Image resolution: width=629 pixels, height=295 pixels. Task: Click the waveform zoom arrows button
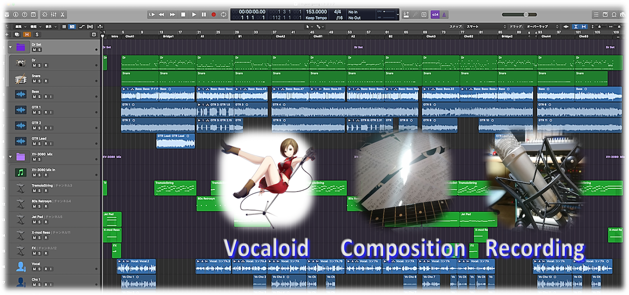pyautogui.click(x=566, y=27)
